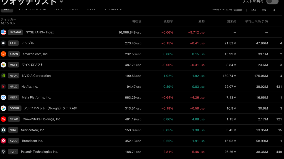
Task: Click the NYSE FANG+ Index flag icon
Action: (3, 32)
